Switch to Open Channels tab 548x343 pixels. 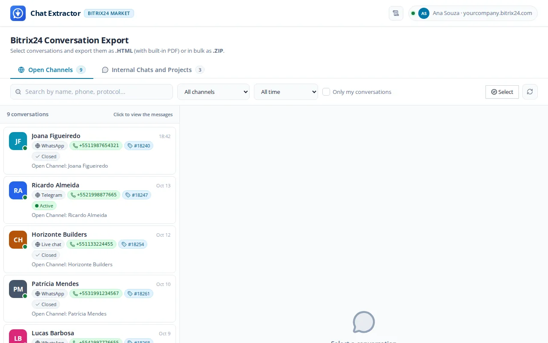pos(52,70)
